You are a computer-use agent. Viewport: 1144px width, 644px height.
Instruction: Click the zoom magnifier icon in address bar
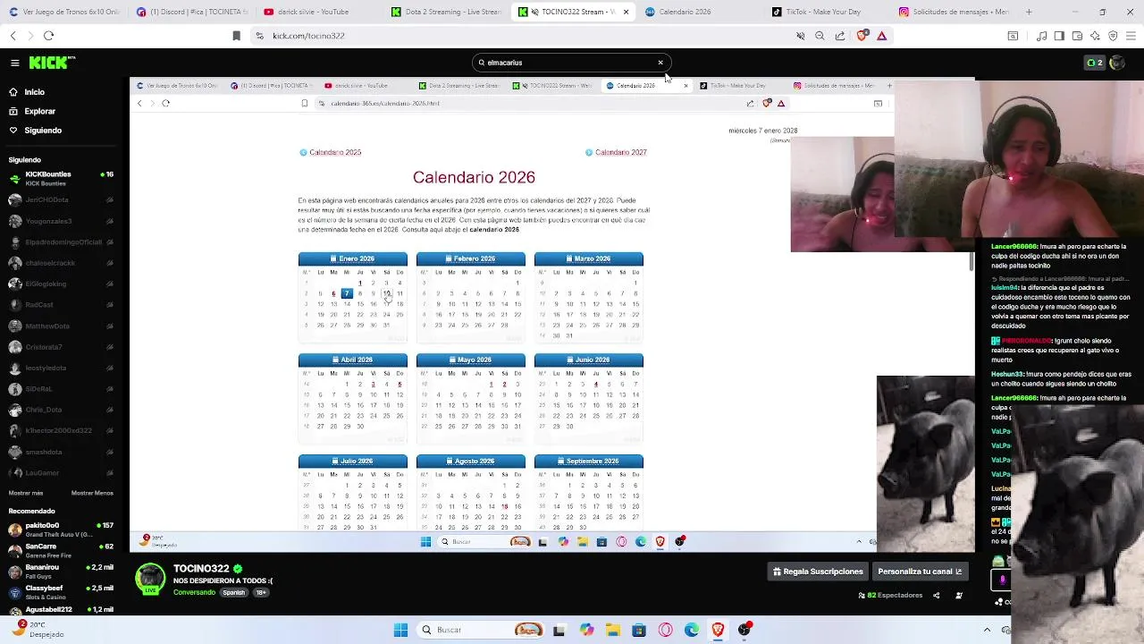click(x=820, y=36)
